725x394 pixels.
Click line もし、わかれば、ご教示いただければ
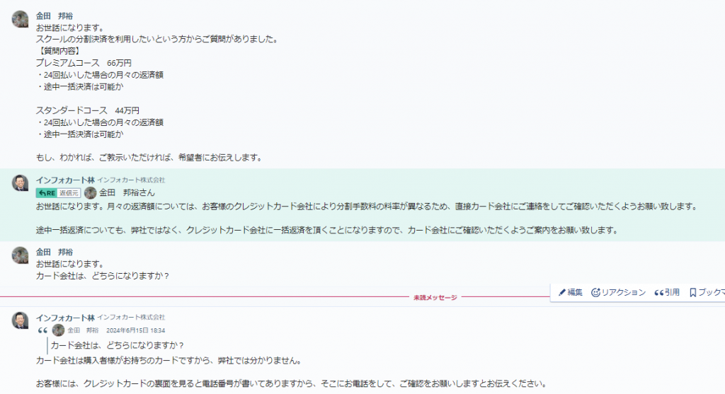150,158
